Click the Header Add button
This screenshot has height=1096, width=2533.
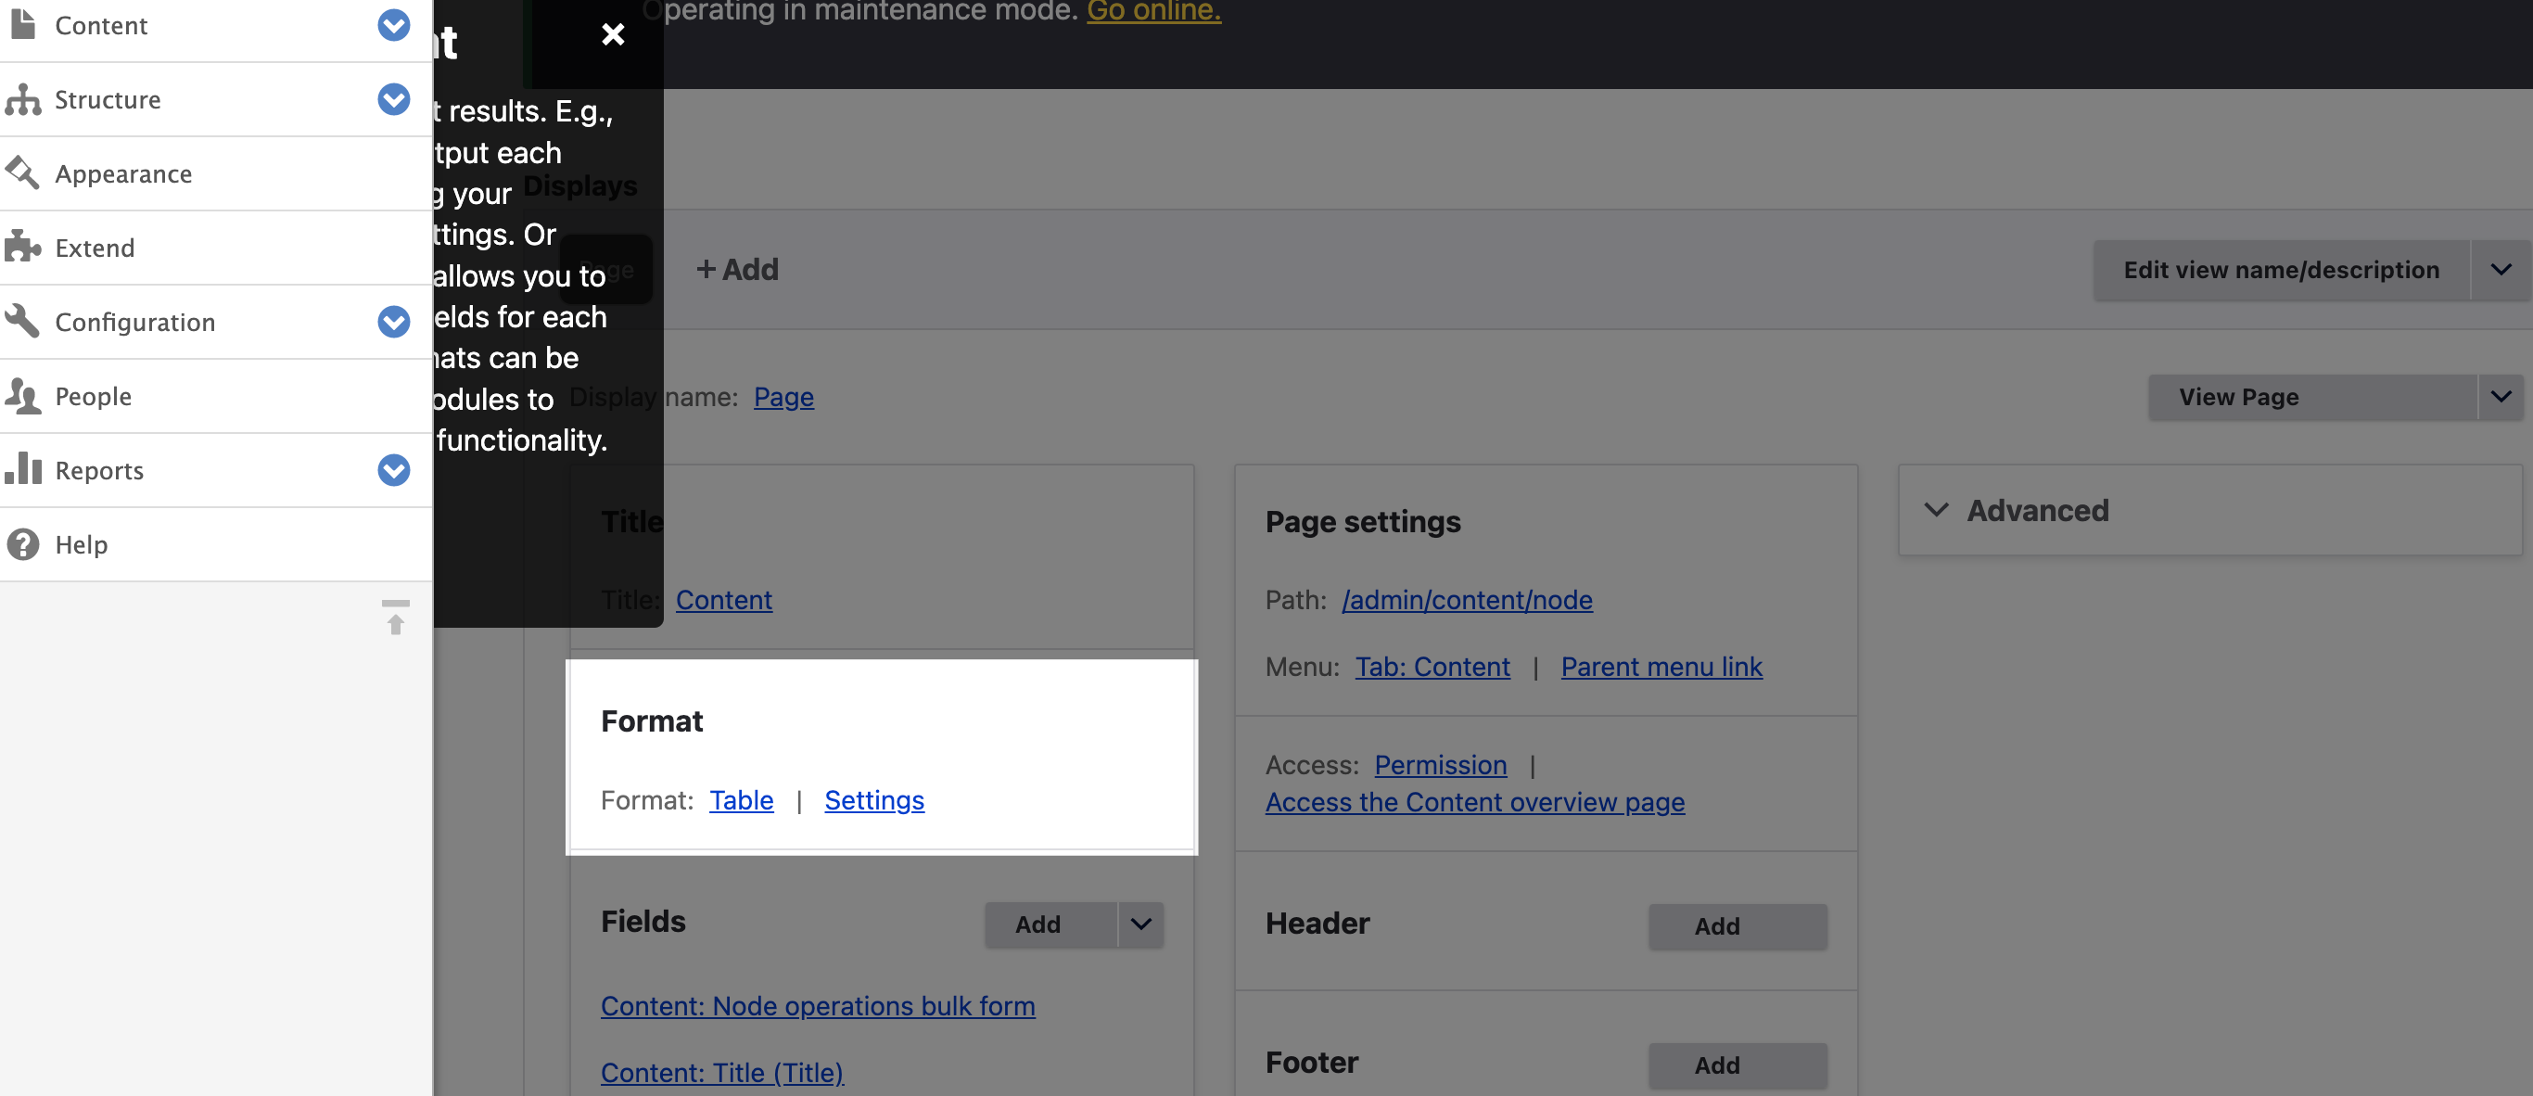pos(1737,926)
